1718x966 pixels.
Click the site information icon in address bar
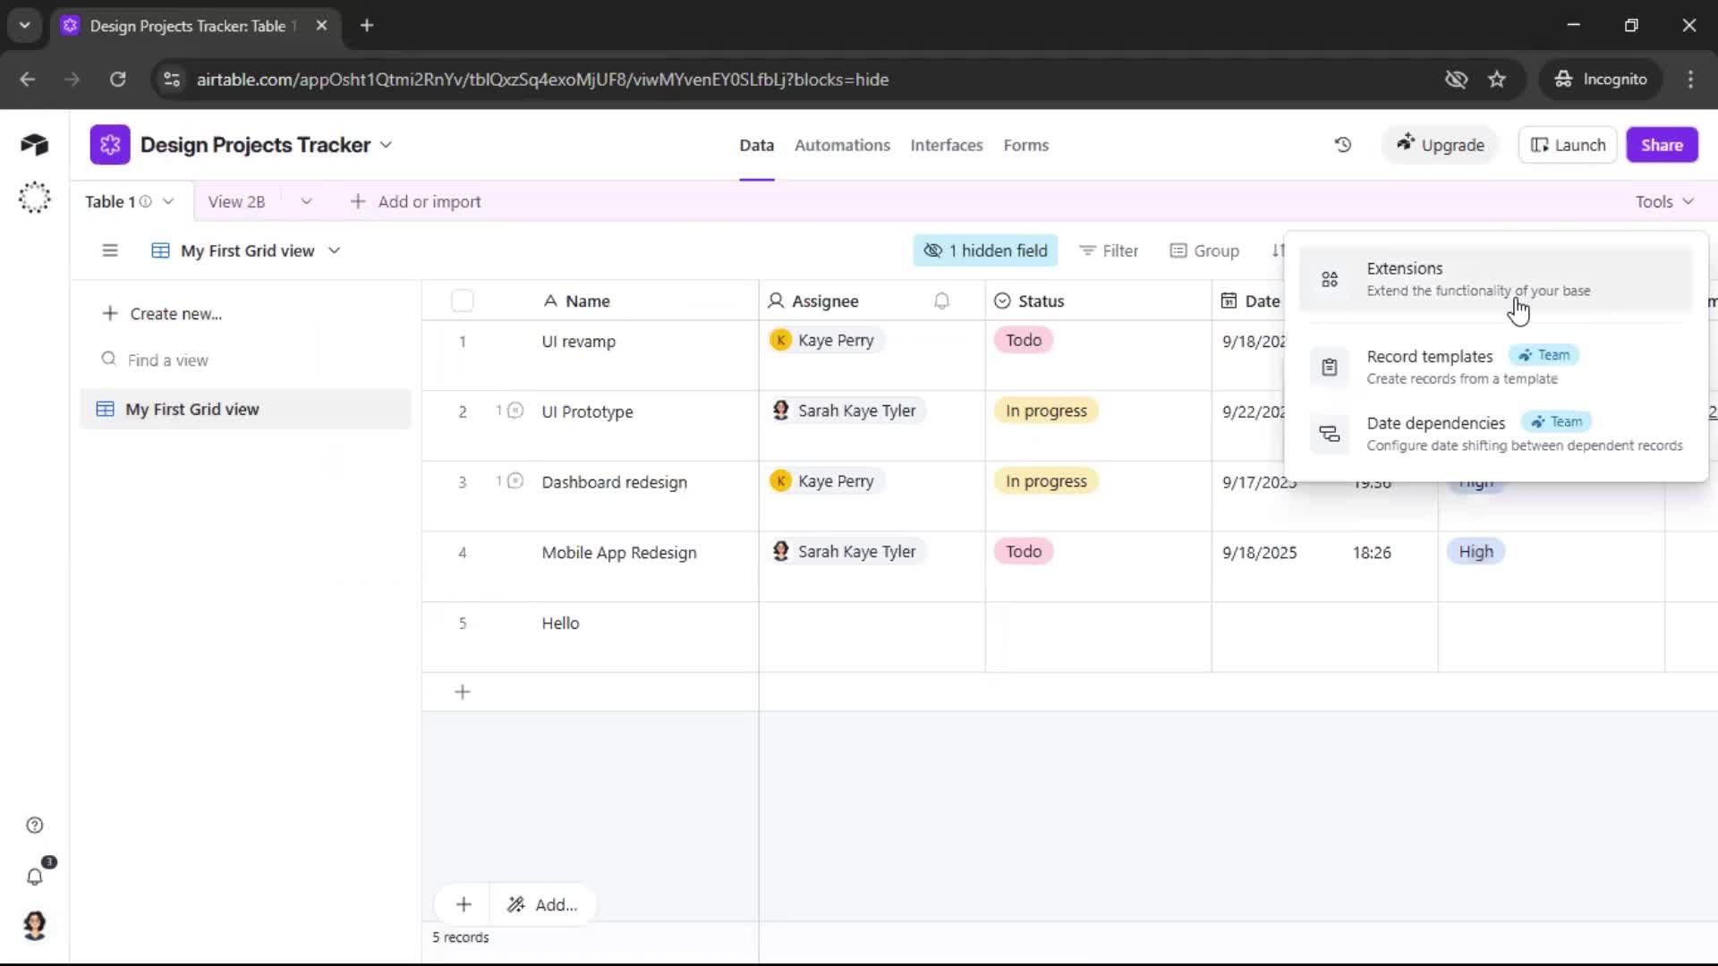172,80
